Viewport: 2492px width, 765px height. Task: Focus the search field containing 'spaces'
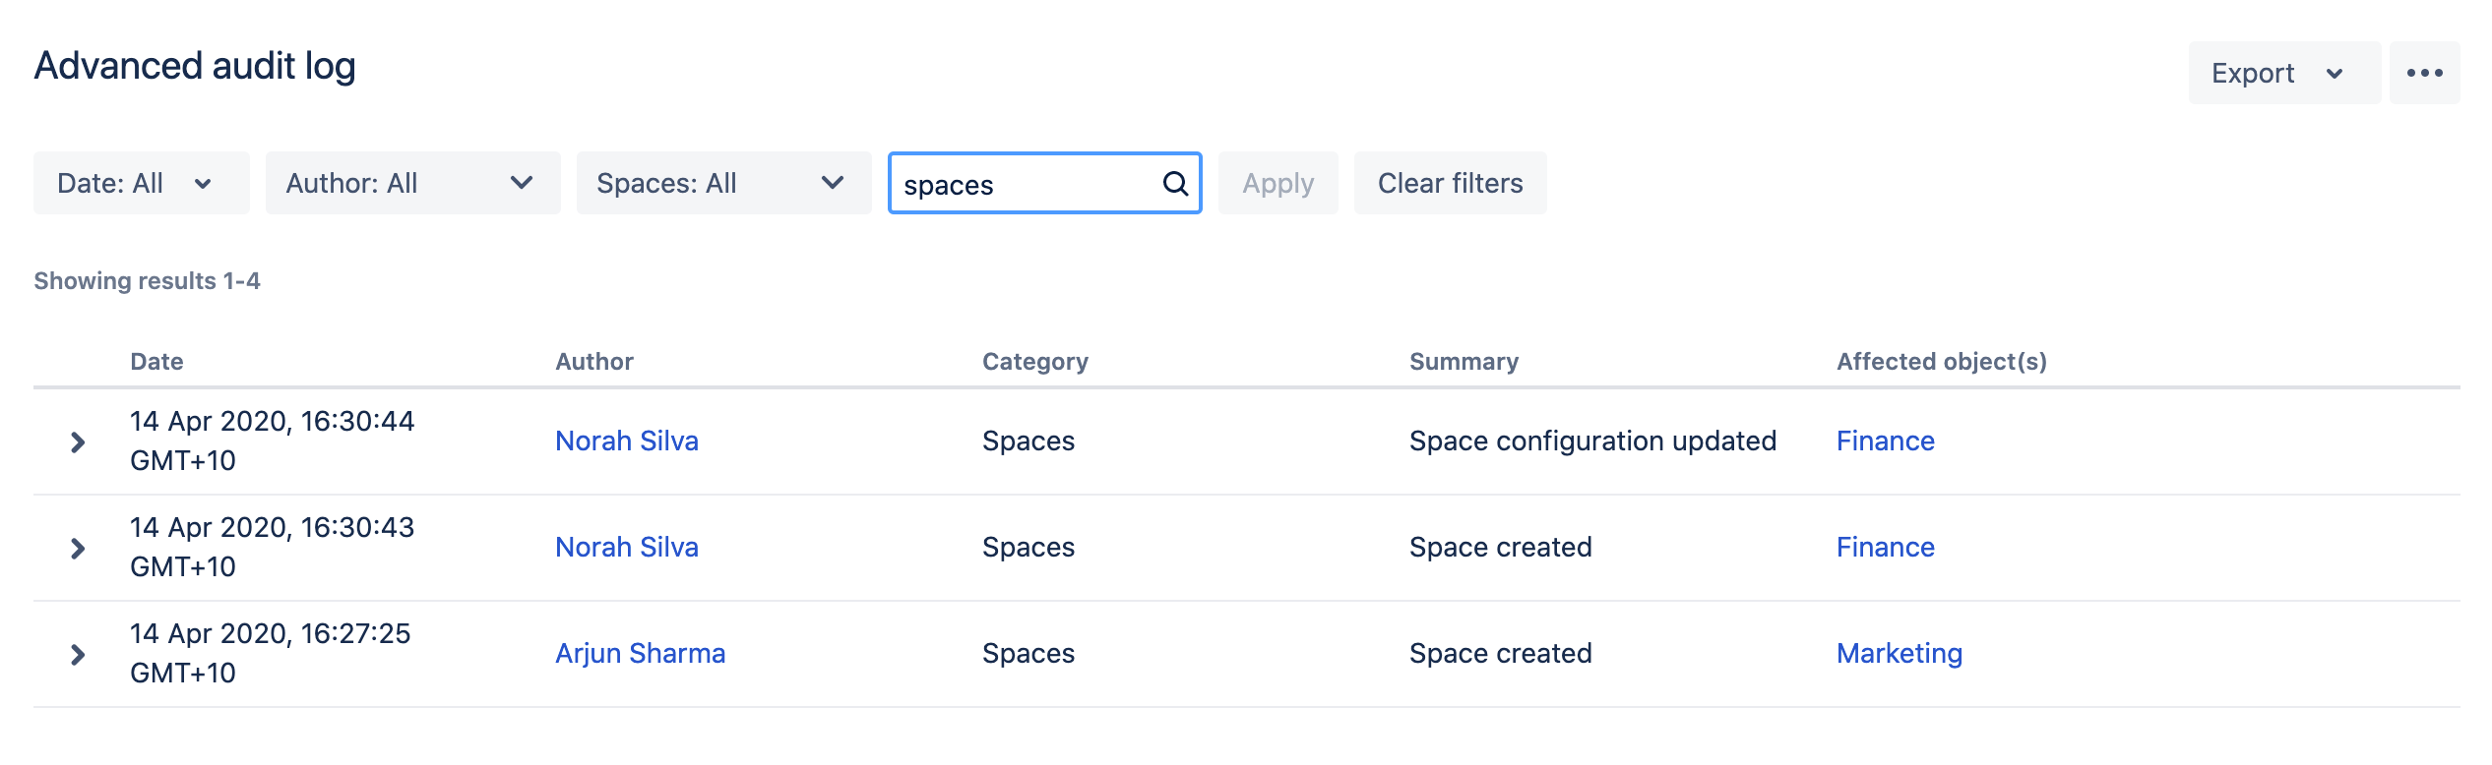pos(1024,184)
